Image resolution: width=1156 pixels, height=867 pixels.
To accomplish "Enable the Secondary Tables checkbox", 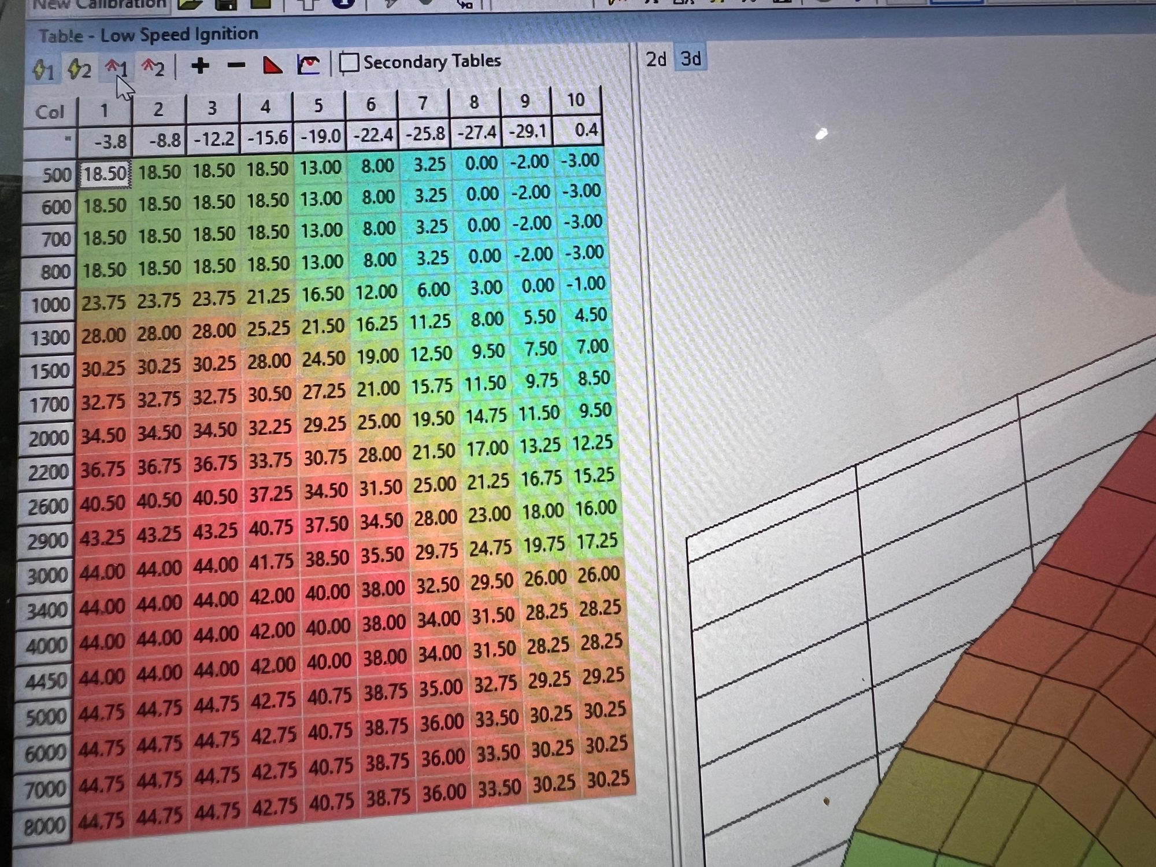I will click(349, 63).
